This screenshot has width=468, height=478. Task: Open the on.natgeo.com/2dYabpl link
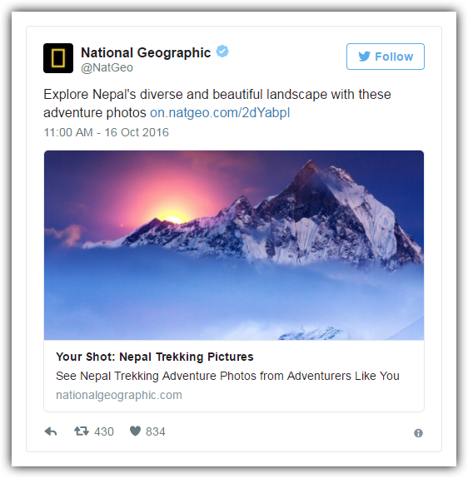[x=220, y=113]
